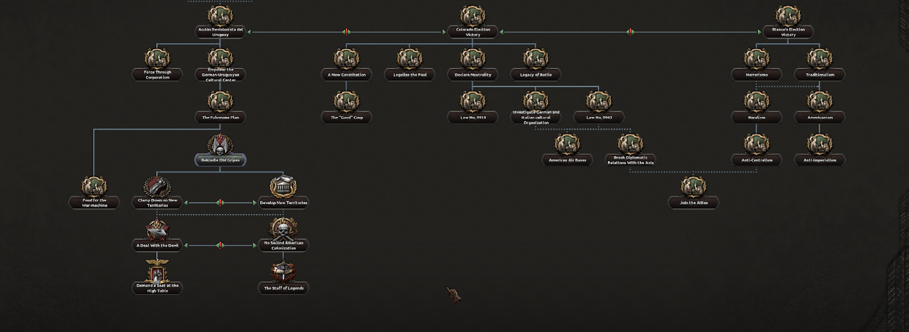Click exclusivity marker between Colorado and Blanco's victories
Screen dimensions: 909x332
coord(629,32)
